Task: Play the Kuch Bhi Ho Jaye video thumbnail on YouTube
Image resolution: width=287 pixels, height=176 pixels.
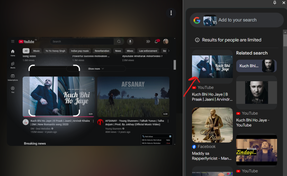Action: pos(59,97)
